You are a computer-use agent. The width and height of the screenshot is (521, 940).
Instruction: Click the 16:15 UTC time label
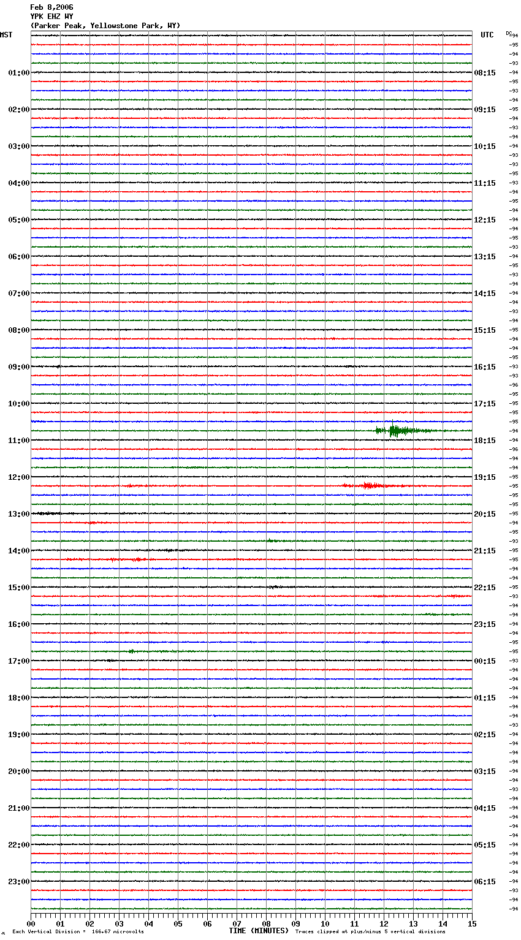(485, 367)
